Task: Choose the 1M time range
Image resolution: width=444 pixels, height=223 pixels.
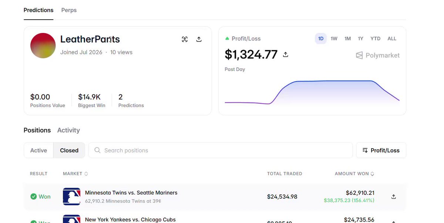Action: (x=347, y=39)
